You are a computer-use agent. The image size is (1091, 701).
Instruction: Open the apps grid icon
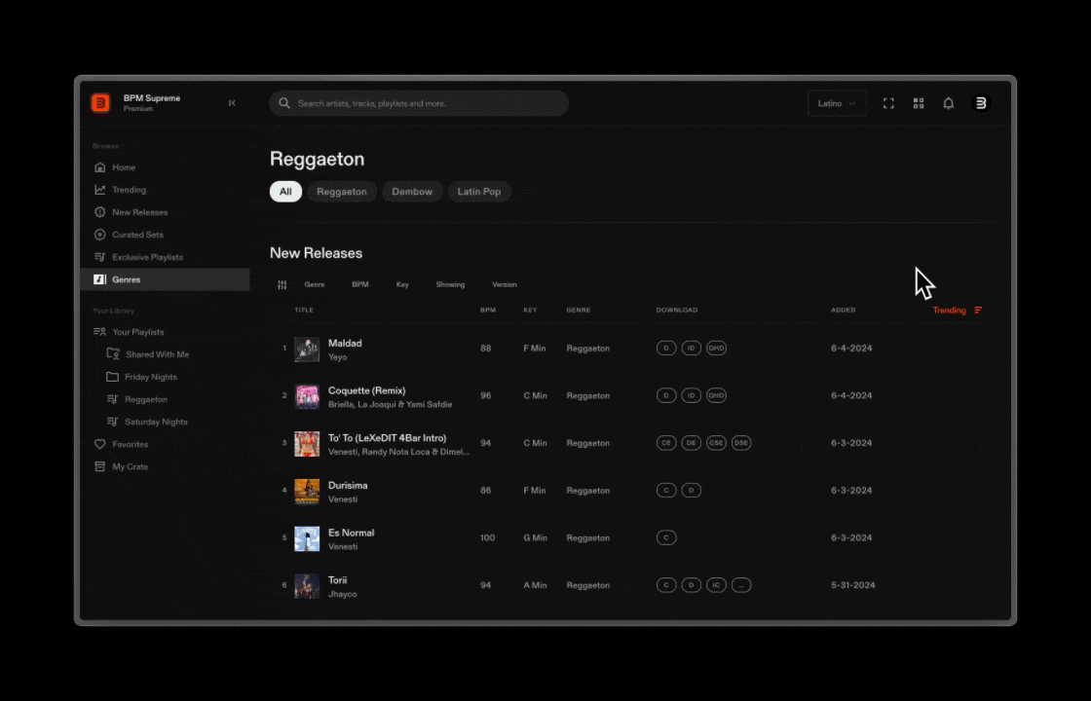tap(919, 103)
